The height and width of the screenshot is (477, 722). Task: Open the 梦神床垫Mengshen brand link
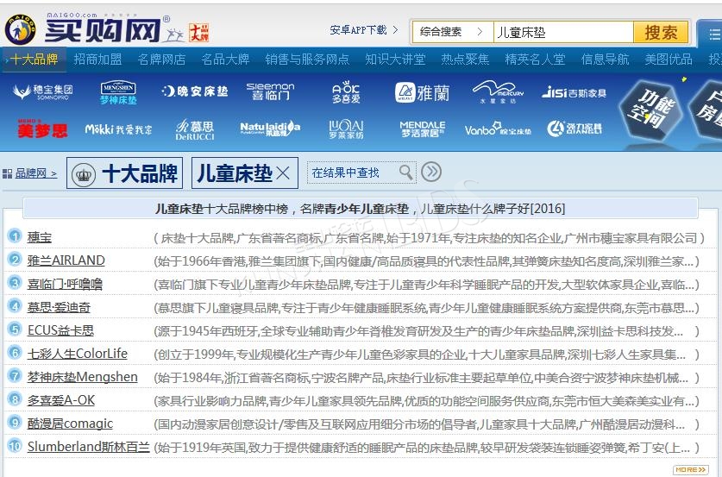pos(83,377)
